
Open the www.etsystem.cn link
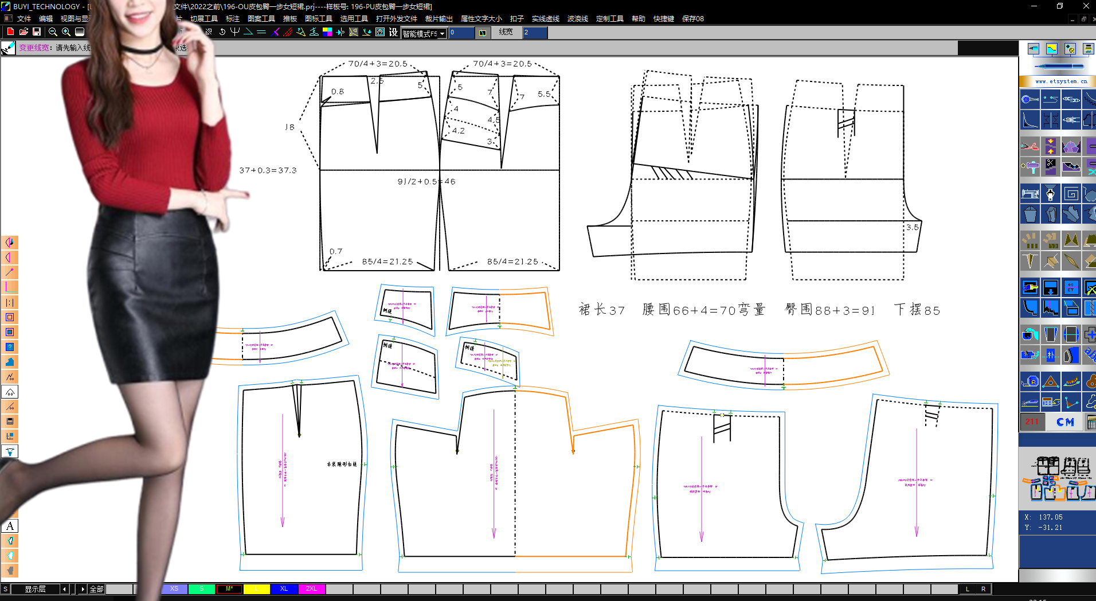(1061, 81)
